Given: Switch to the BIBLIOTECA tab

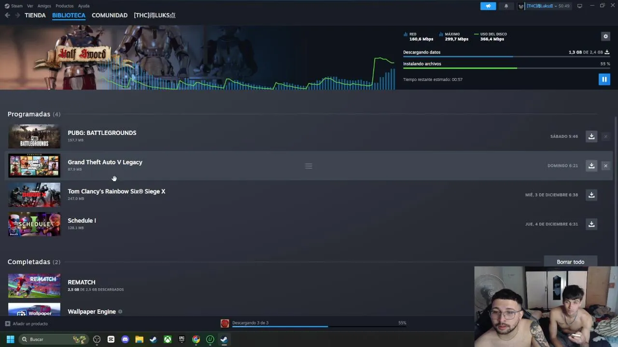Looking at the screenshot, I should (69, 15).
